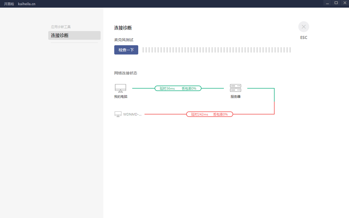Click the 服务器 label text
The width and height of the screenshot is (349, 218).
[235, 96]
